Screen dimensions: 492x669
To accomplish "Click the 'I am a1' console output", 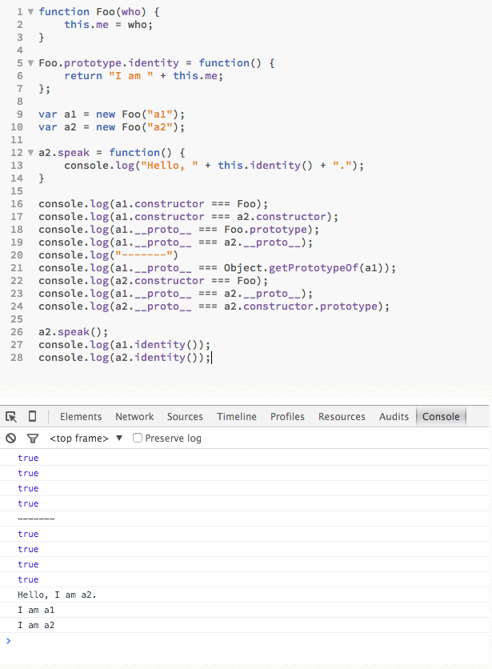I will (x=36, y=610).
